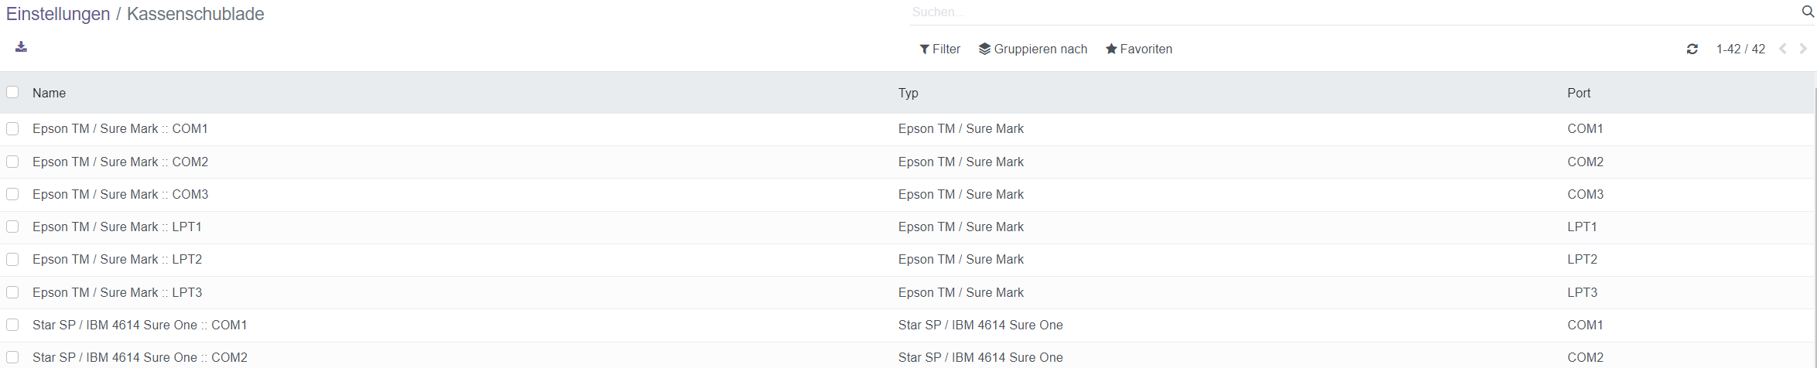Image resolution: width=1817 pixels, height=368 pixels.
Task: Toggle the select-all header checkbox
Action: [x=12, y=92]
